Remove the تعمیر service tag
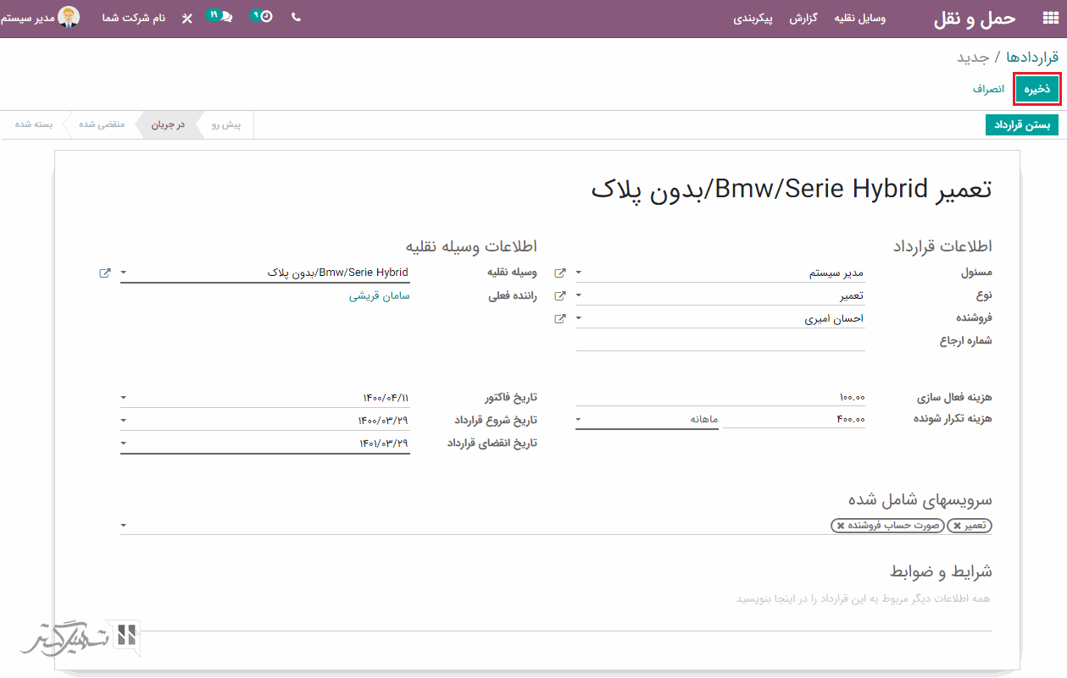 tap(957, 526)
